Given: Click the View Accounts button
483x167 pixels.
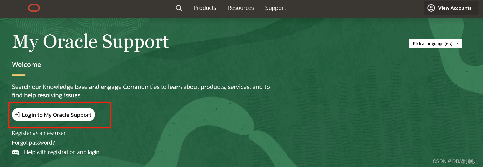Looking at the screenshot, I should pos(451,8).
